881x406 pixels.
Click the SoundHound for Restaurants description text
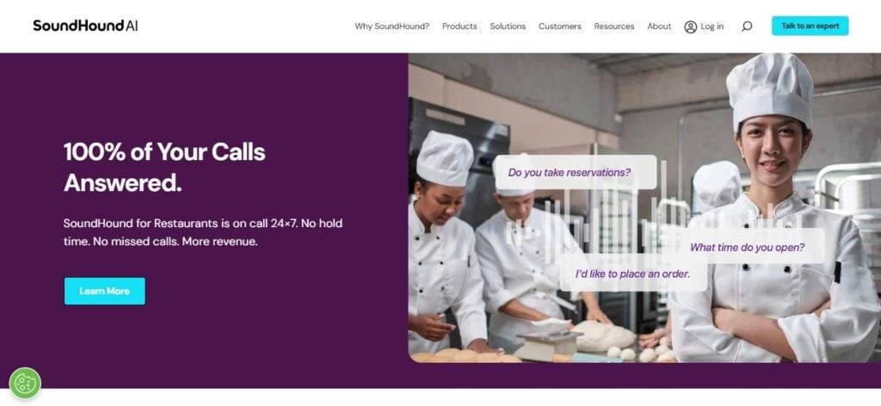coord(203,232)
